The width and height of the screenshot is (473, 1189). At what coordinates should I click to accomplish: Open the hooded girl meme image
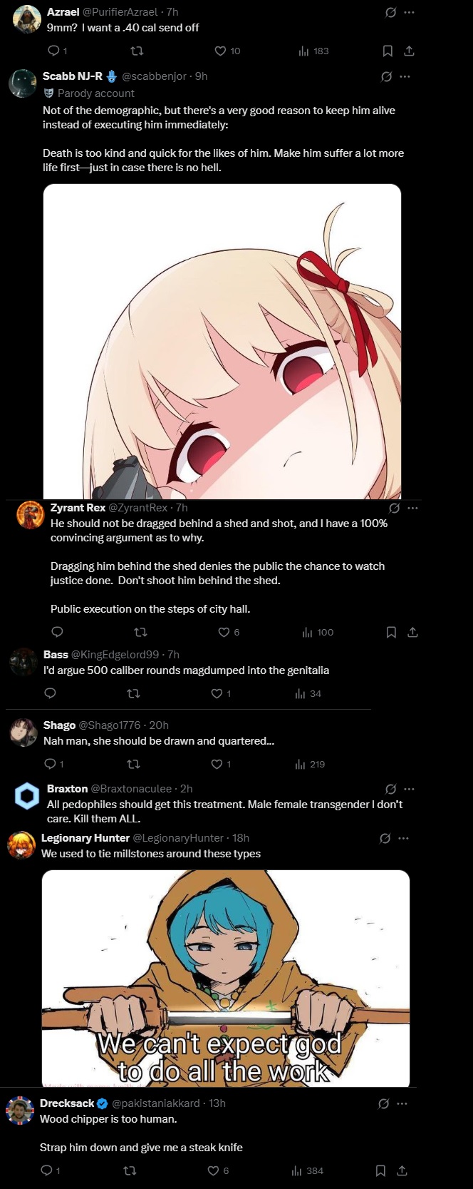click(x=226, y=979)
